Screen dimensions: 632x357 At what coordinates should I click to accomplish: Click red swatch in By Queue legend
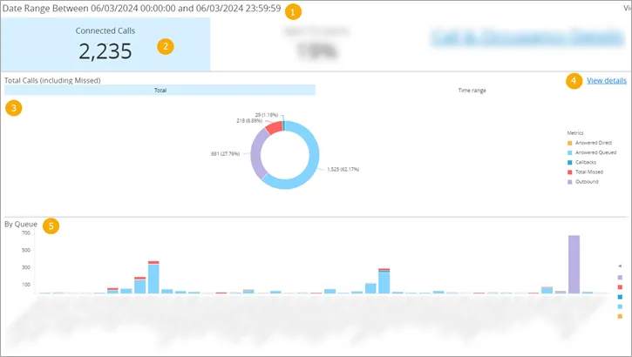pyautogui.click(x=620, y=287)
